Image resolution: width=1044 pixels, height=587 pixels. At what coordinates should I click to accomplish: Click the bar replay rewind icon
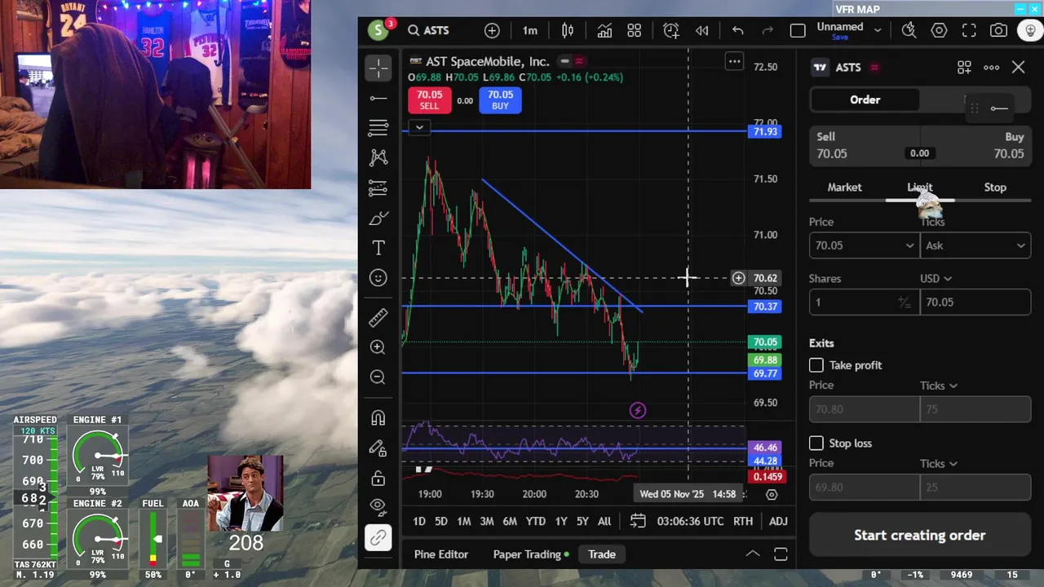pyautogui.click(x=701, y=30)
